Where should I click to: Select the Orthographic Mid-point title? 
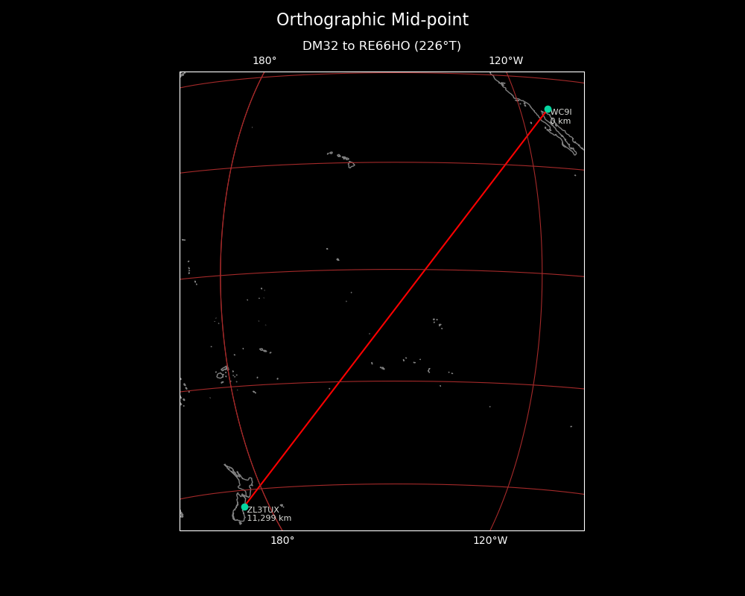[372, 20]
